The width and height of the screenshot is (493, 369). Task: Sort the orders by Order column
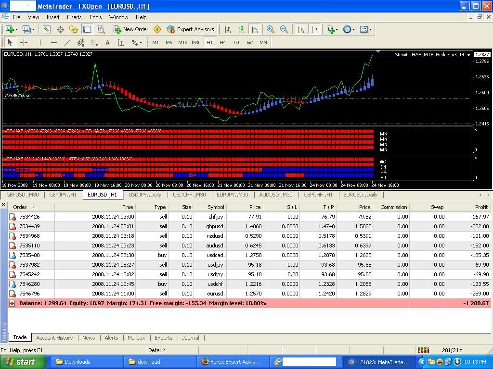click(31, 207)
